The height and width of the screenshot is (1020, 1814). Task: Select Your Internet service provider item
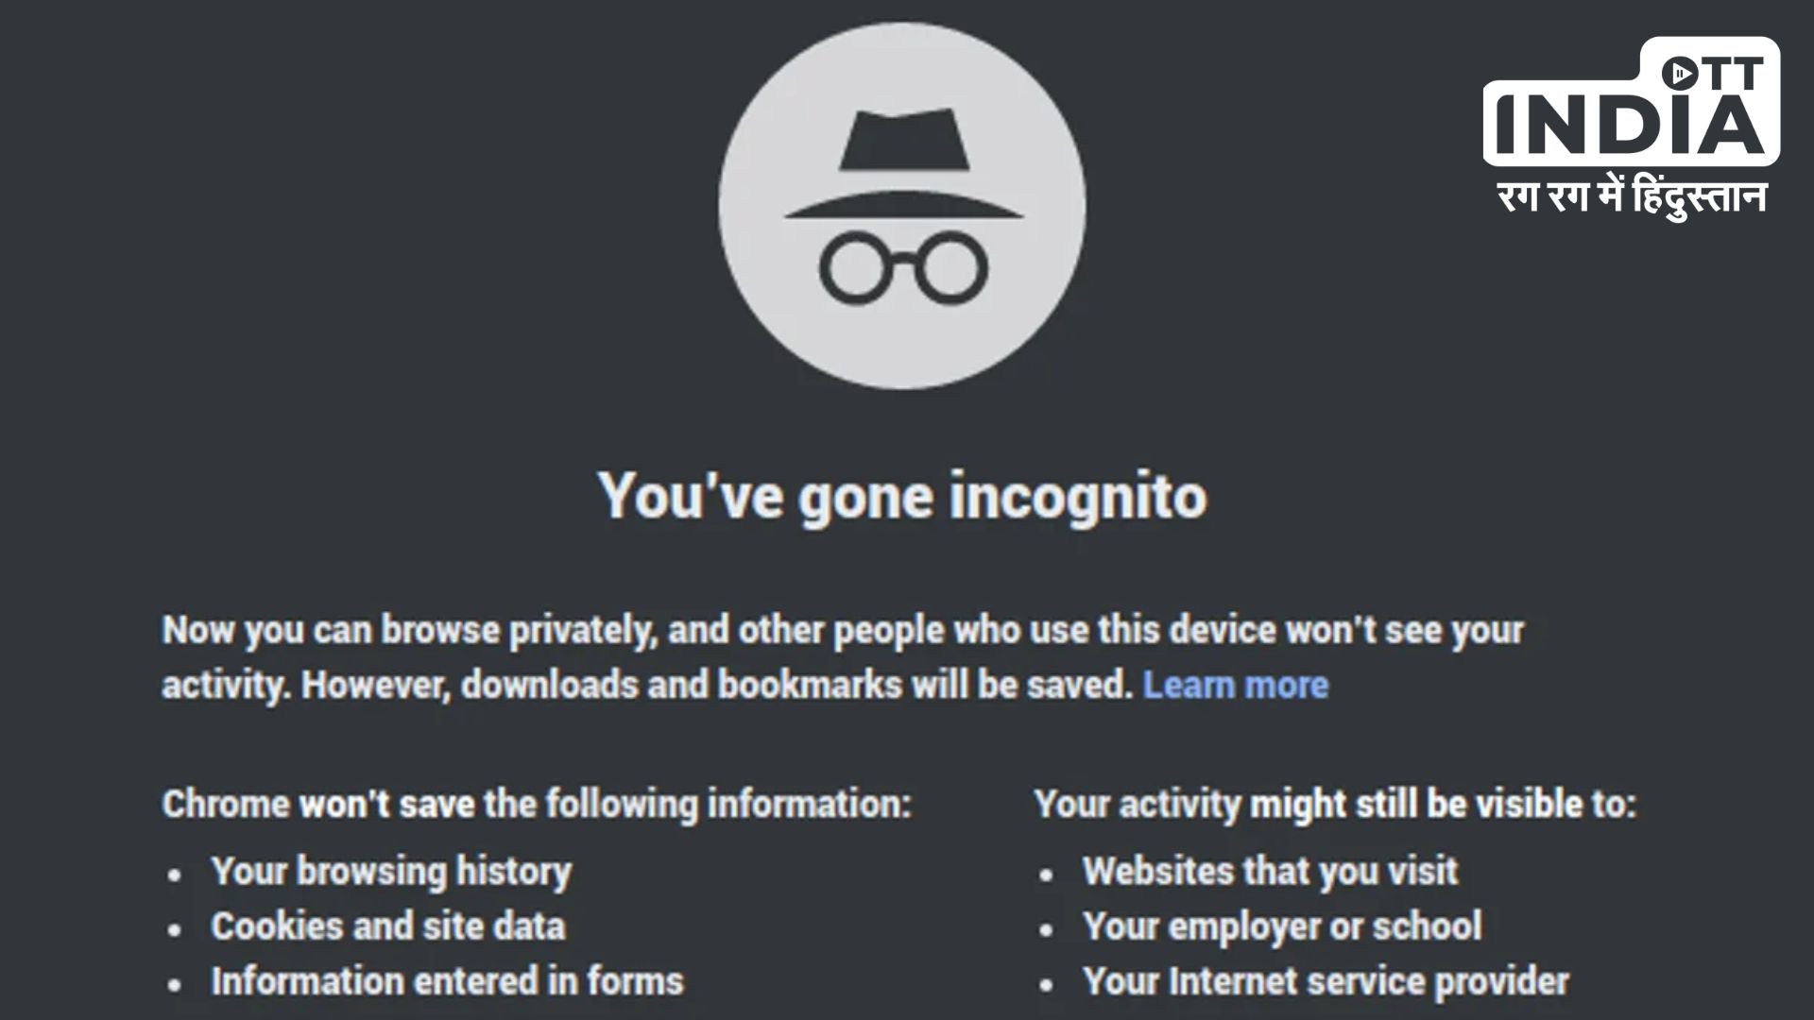1326,981
